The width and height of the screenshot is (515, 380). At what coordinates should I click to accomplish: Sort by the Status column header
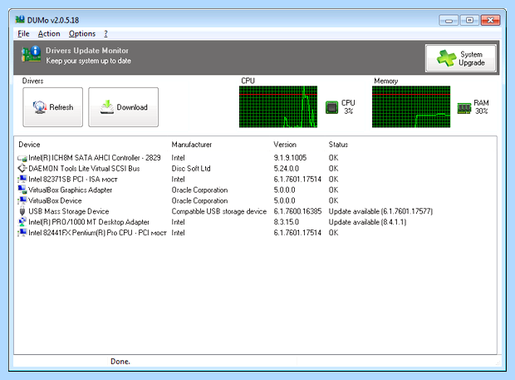click(338, 145)
